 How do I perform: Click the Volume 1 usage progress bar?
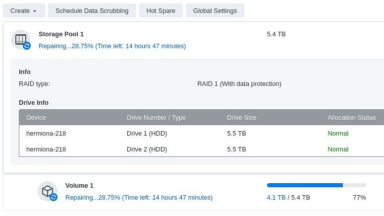coord(316,185)
